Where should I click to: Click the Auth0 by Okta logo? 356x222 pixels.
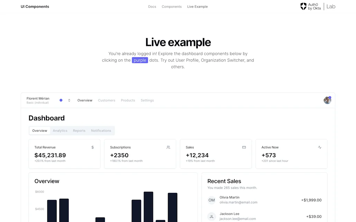click(x=310, y=6)
